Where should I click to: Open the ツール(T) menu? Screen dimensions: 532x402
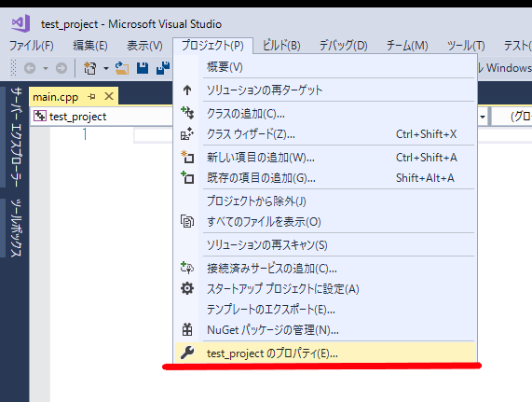466,45
